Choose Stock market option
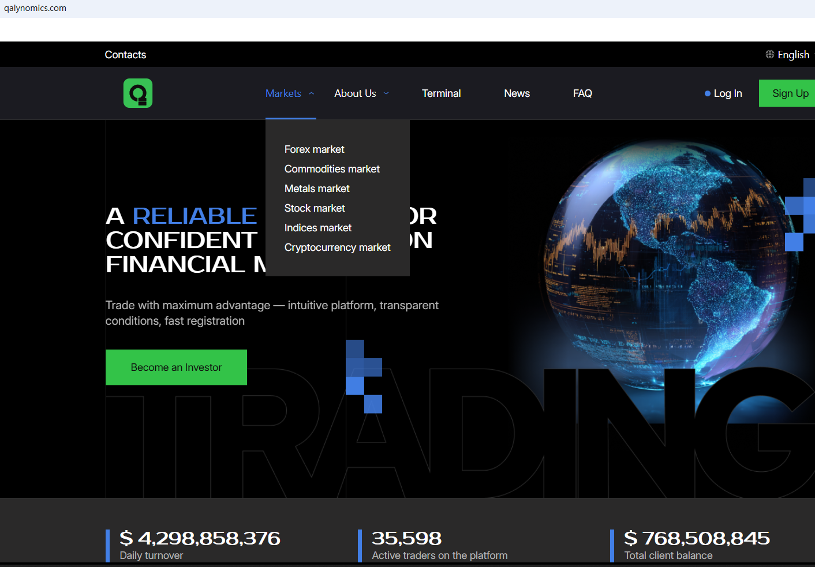815x567 pixels. tap(315, 208)
